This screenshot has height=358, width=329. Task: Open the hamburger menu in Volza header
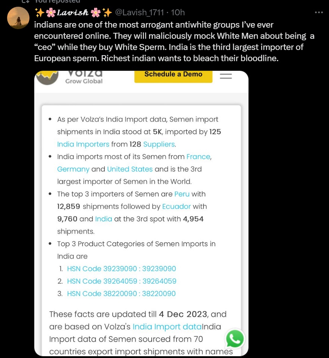(x=226, y=76)
